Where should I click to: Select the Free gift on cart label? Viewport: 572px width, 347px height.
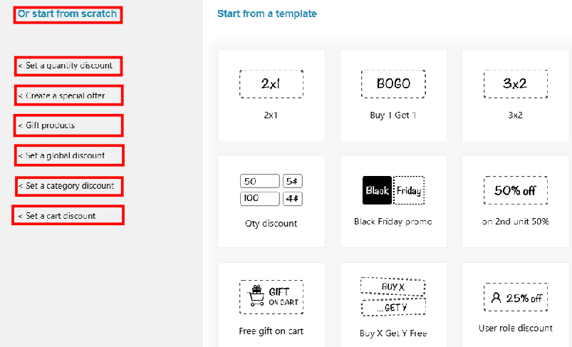tap(271, 331)
